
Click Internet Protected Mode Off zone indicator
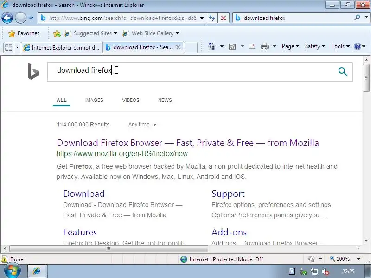click(x=222, y=259)
